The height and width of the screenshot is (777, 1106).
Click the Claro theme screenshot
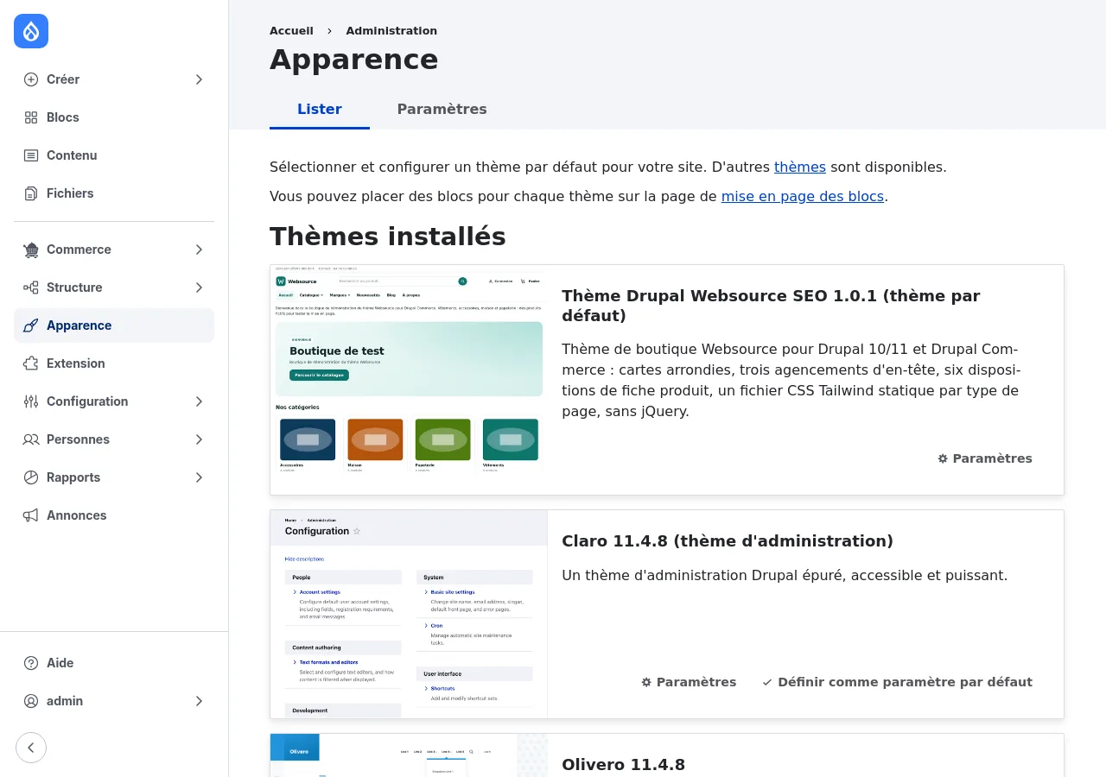(x=409, y=614)
